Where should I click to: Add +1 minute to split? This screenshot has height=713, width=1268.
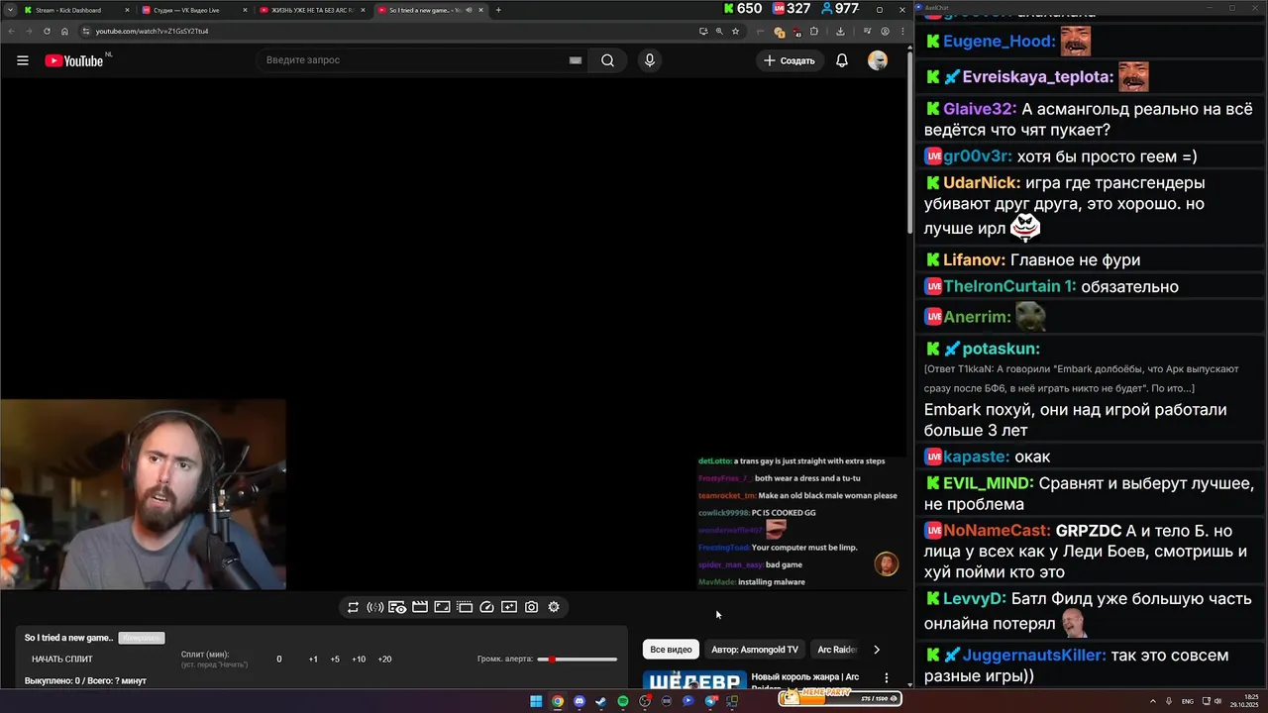(x=313, y=659)
